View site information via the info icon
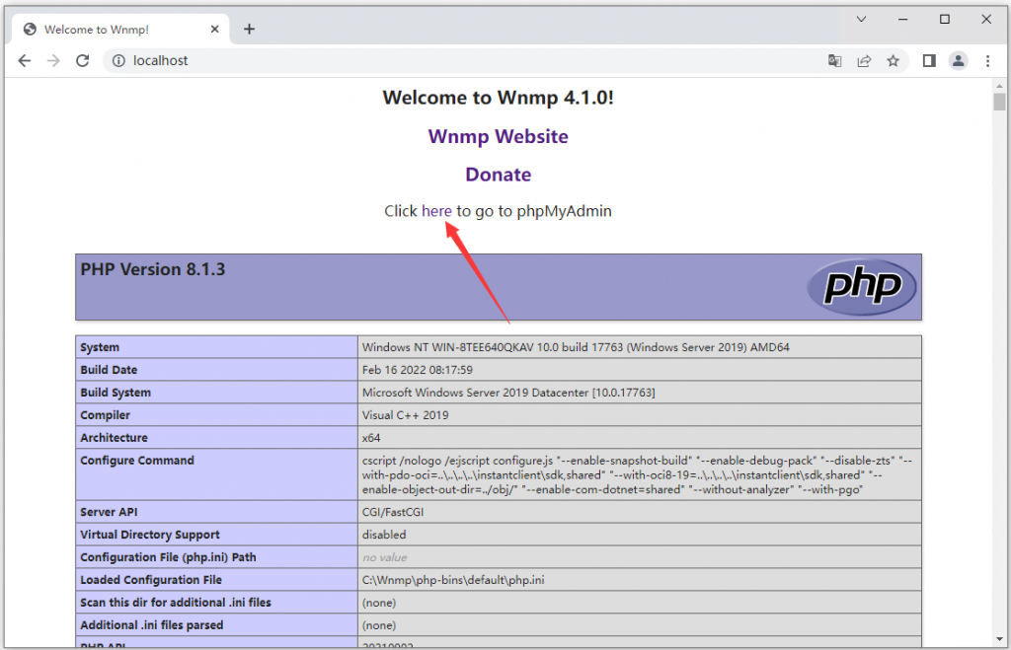The height and width of the screenshot is (650, 1011). click(x=117, y=60)
